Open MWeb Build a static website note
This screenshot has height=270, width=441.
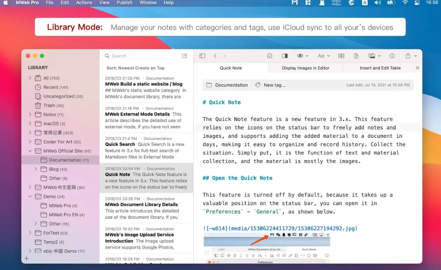[146, 87]
